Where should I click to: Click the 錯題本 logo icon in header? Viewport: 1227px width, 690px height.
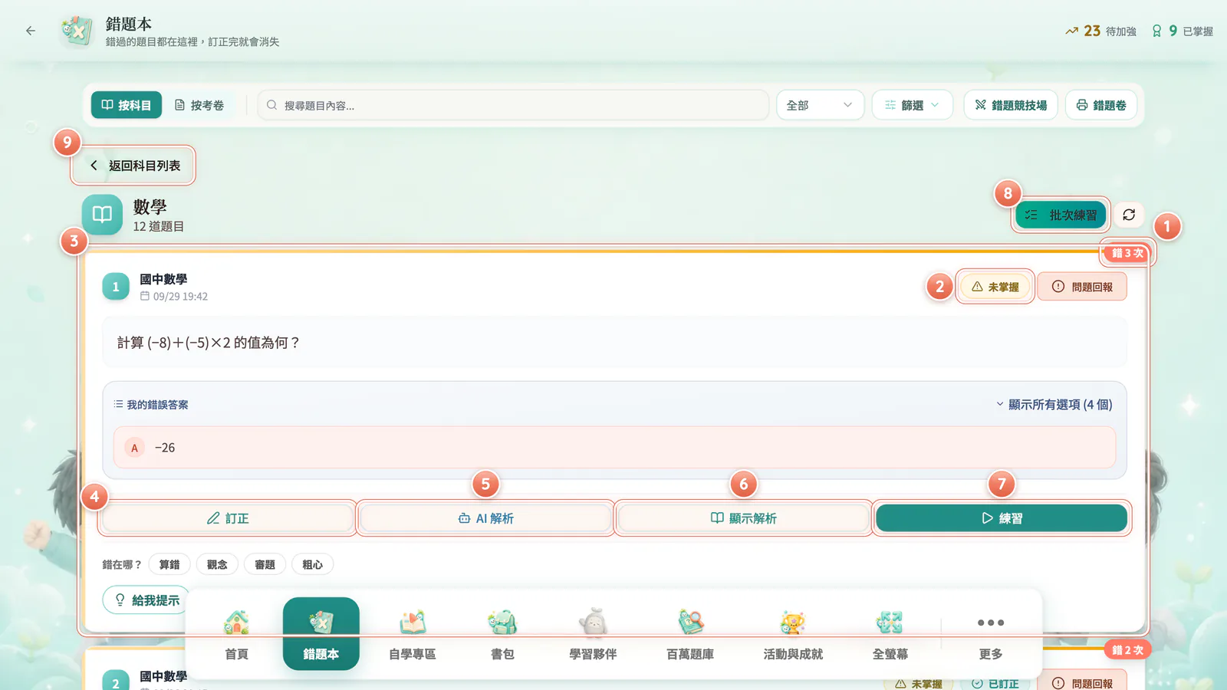(x=77, y=31)
